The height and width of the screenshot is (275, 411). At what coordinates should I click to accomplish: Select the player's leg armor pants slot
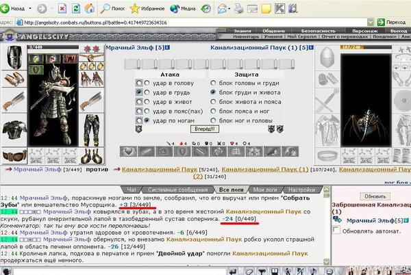click(x=92, y=130)
